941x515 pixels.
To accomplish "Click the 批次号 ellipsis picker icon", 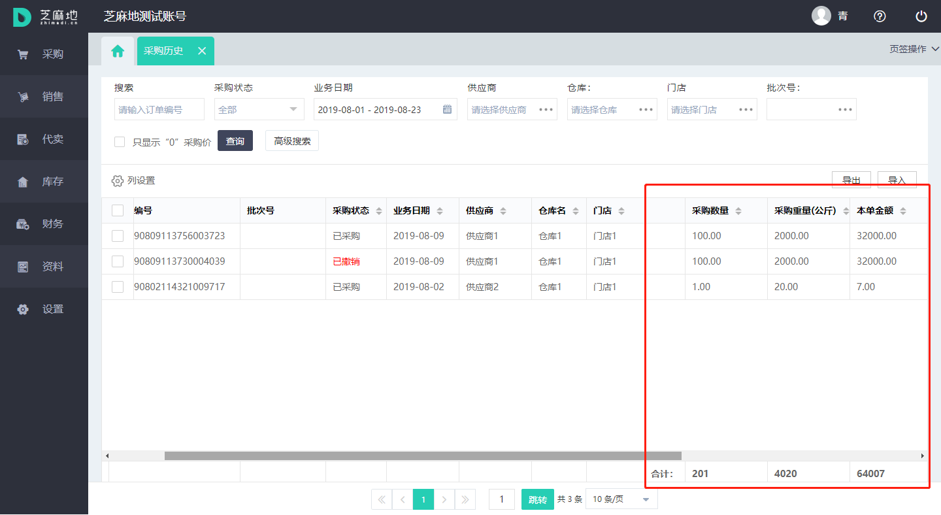I will pyautogui.click(x=846, y=109).
